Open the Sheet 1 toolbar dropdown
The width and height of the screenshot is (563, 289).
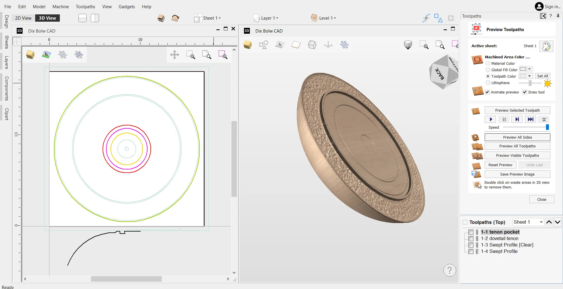(x=211, y=18)
